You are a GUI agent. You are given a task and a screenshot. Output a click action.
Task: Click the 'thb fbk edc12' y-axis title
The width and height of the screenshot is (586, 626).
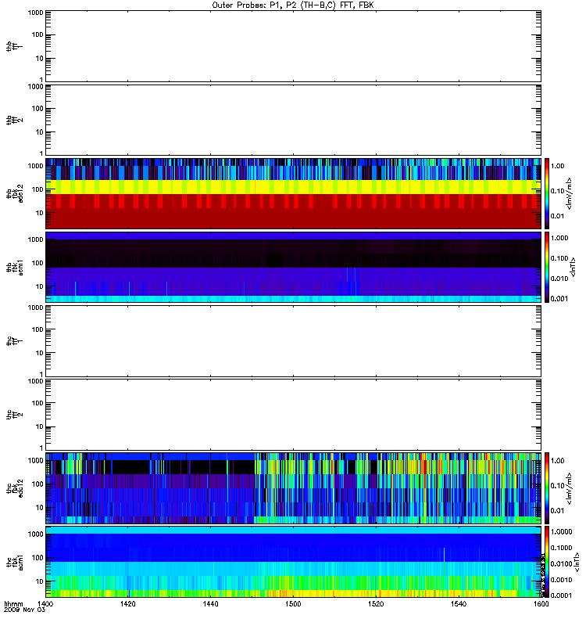tap(15, 193)
